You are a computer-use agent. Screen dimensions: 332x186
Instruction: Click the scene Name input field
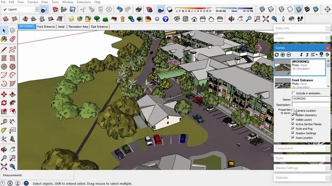(311, 99)
